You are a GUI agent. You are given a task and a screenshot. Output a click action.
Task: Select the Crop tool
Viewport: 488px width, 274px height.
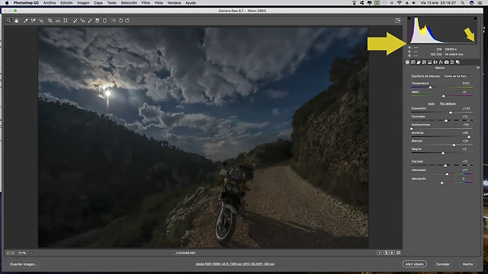pos(50,21)
